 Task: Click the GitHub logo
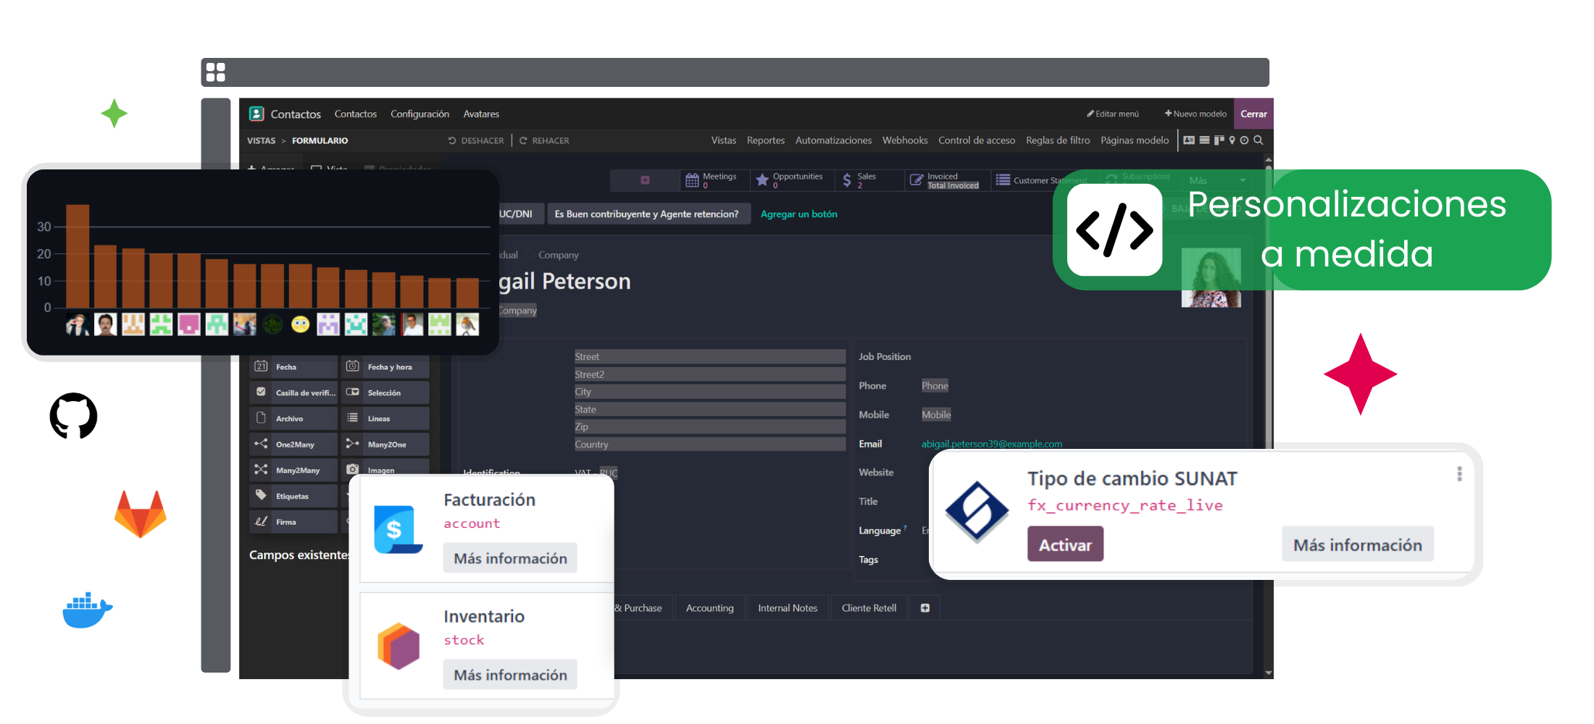click(x=73, y=416)
